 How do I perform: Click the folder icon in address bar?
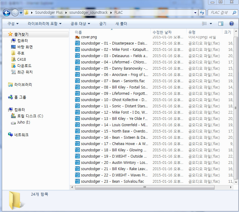pyautogui.click(x=26, y=13)
